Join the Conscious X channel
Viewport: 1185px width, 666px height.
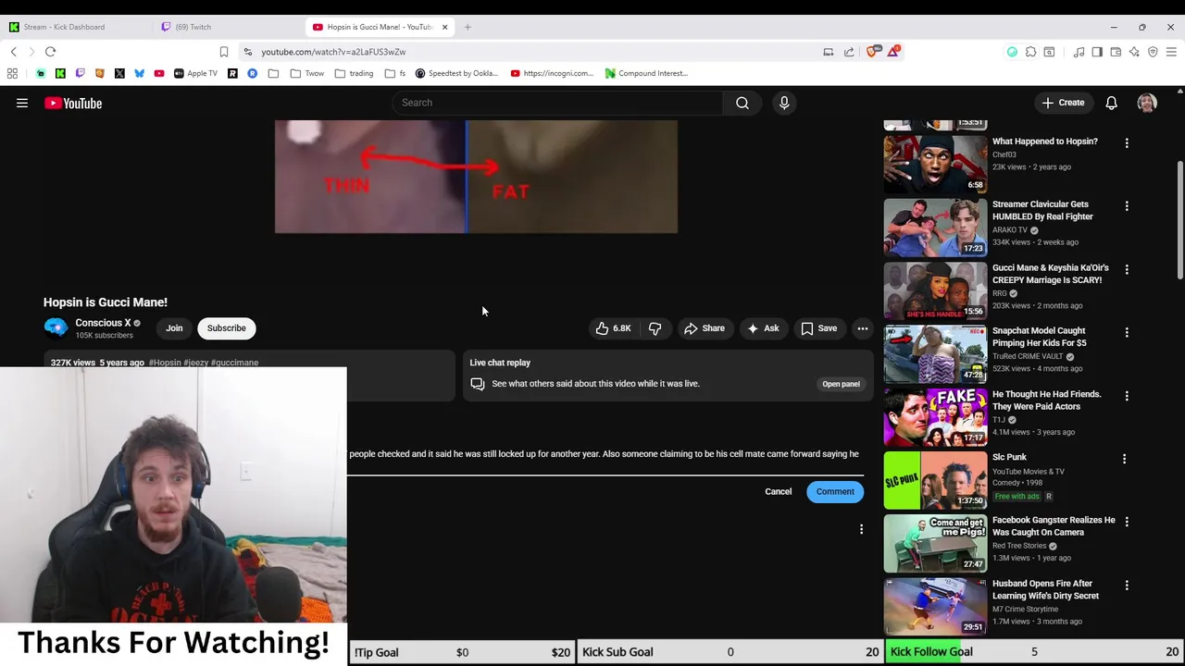(x=174, y=328)
